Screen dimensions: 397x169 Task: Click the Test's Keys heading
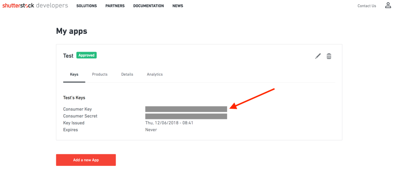click(x=74, y=98)
